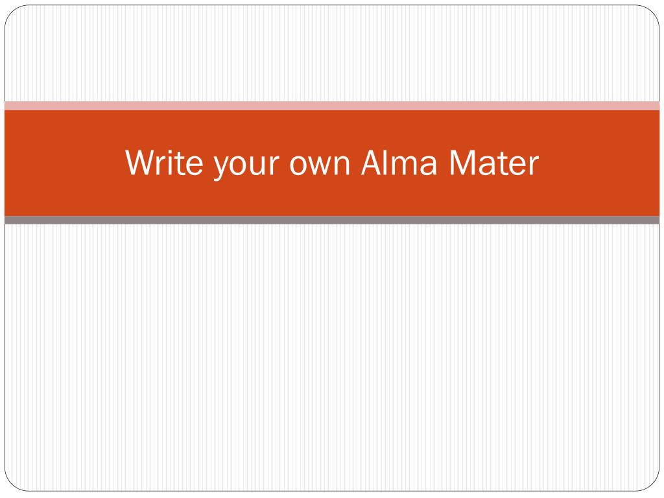Click the orange banner just beneath the title text
The height and width of the screenshot is (498, 664).
click(332, 198)
